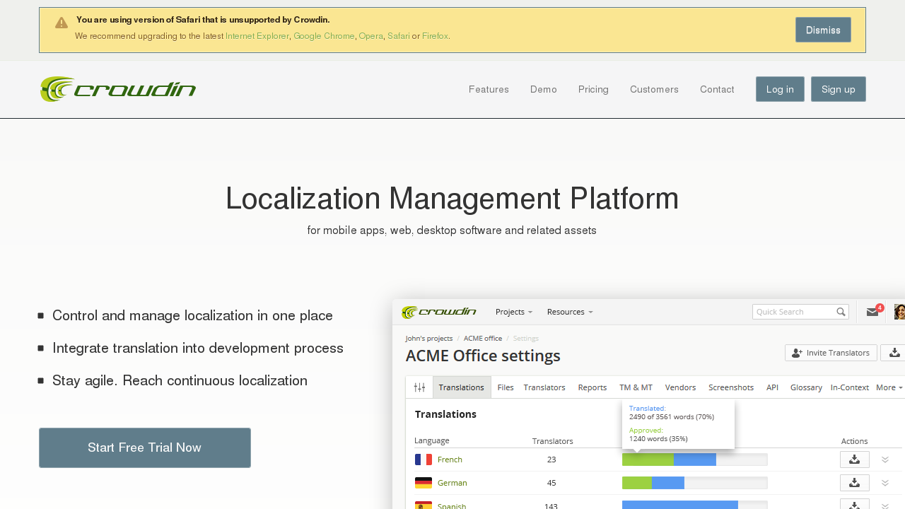Image resolution: width=905 pixels, height=509 pixels.
Task: Switch to the Reports tab
Action: pos(592,387)
